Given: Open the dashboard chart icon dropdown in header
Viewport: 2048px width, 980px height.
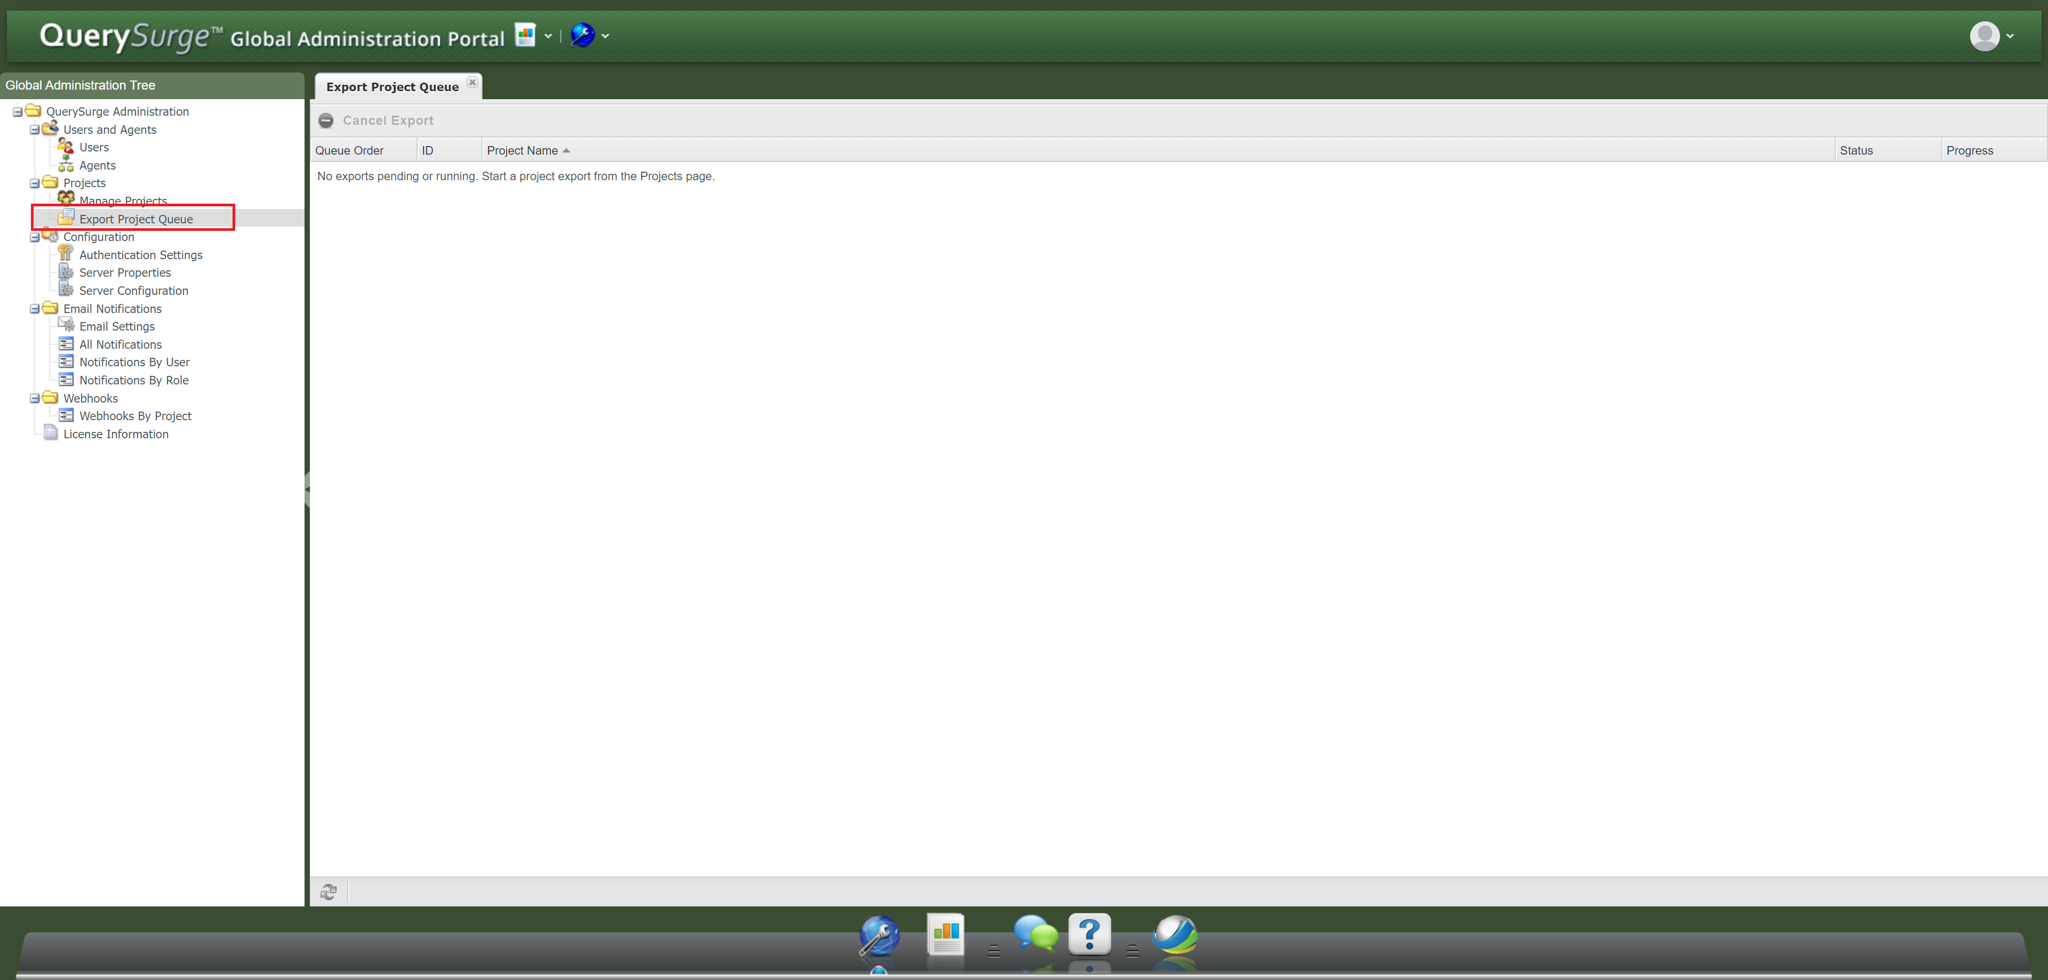Looking at the screenshot, I should (548, 36).
